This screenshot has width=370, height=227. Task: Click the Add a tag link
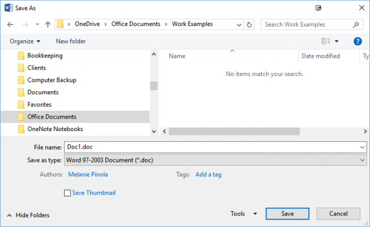pyautogui.click(x=208, y=174)
